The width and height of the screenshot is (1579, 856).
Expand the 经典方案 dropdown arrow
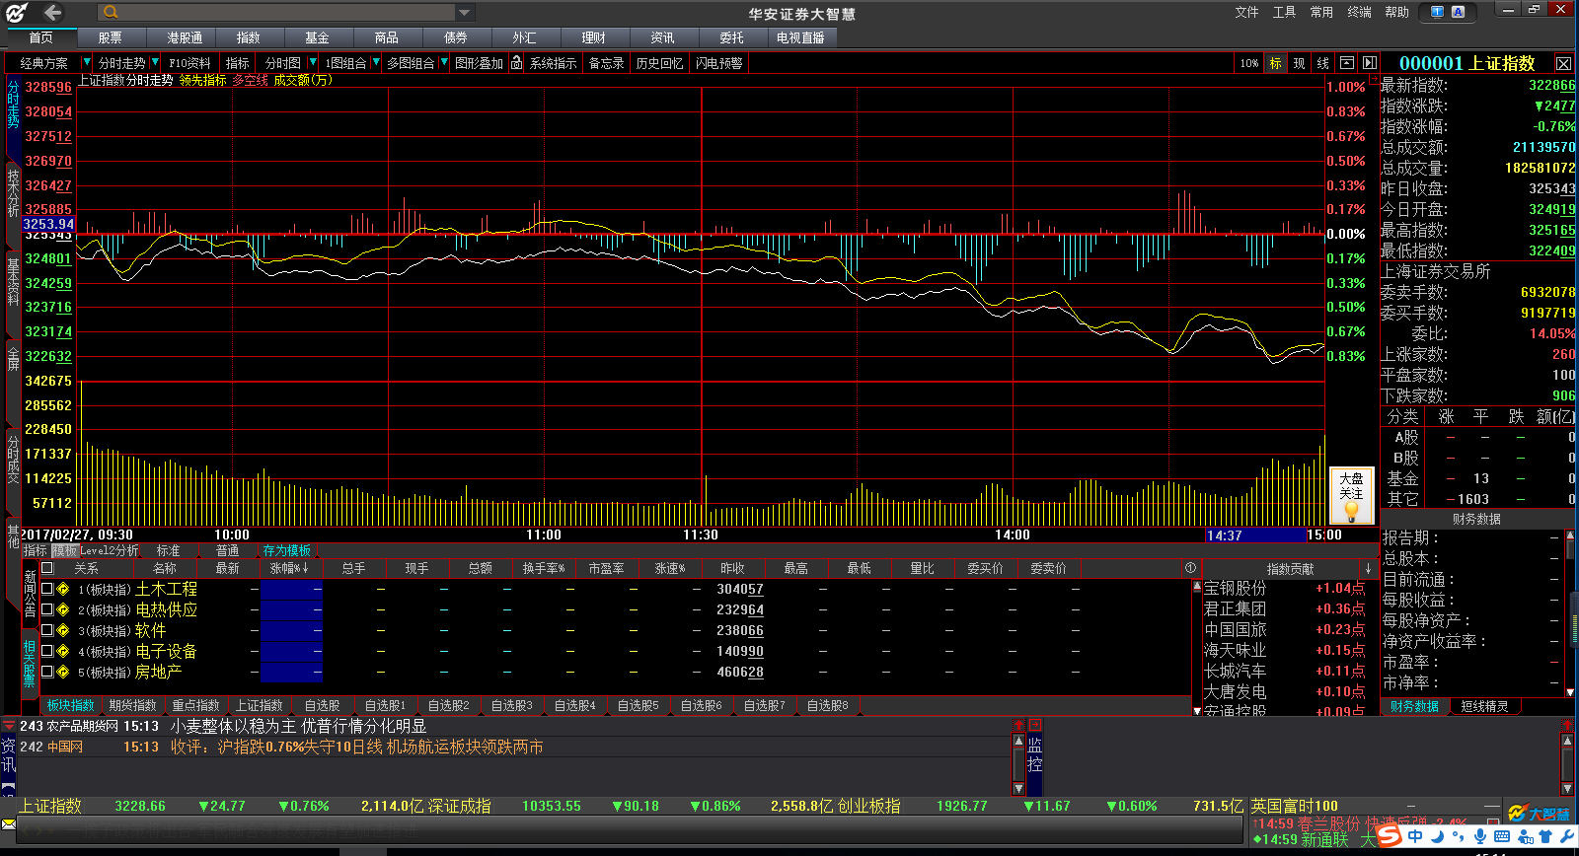[x=87, y=63]
